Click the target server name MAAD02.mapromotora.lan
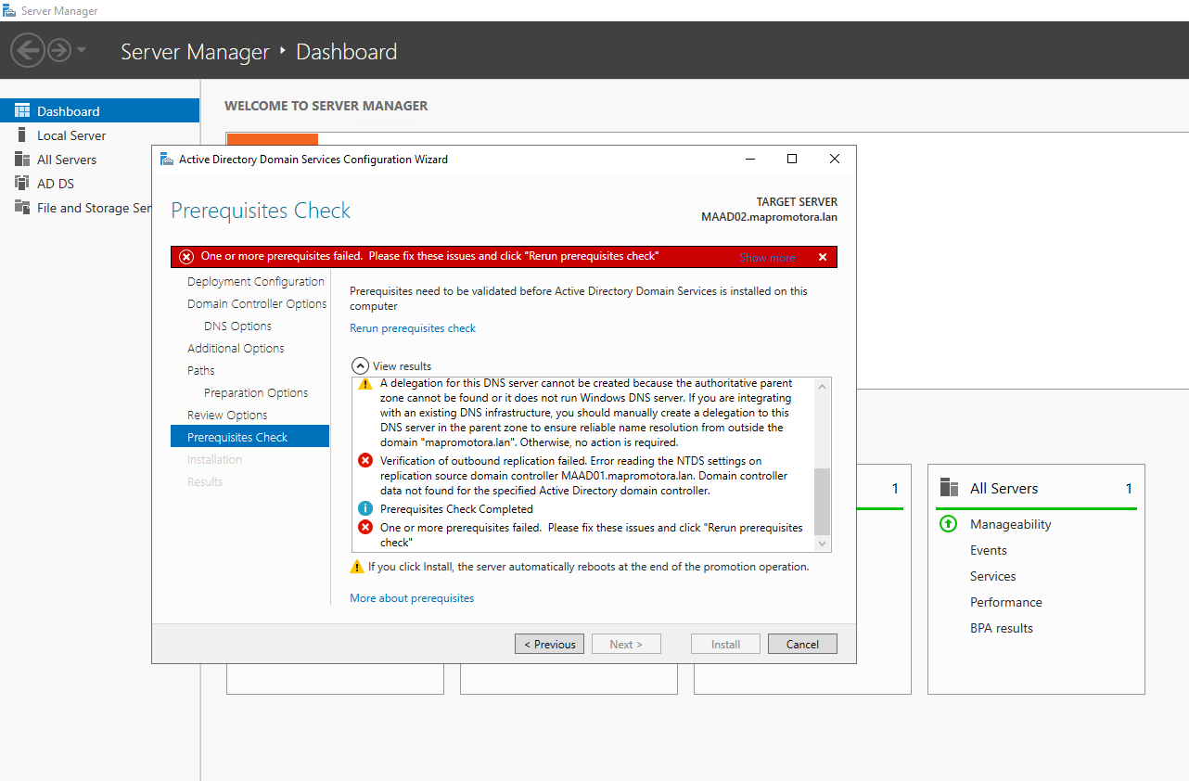The height and width of the screenshot is (781, 1189). click(x=769, y=218)
